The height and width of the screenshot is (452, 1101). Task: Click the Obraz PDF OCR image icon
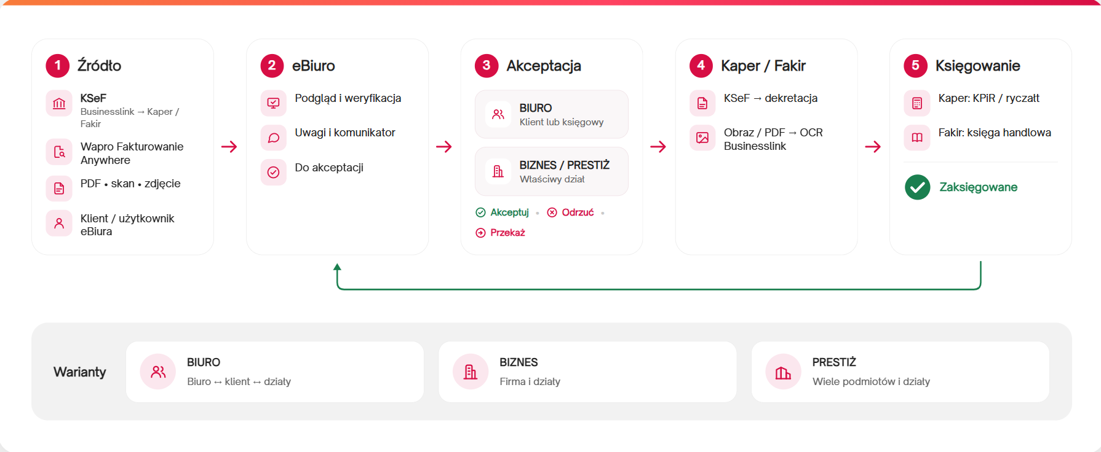click(x=702, y=138)
